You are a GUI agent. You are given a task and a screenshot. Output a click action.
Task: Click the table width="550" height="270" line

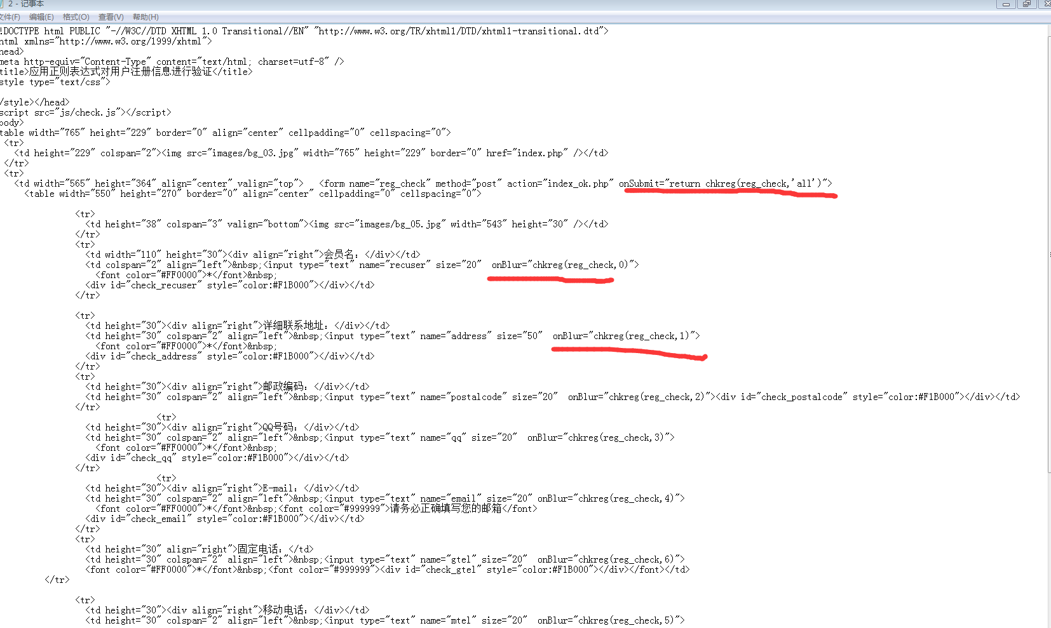(x=253, y=194)
